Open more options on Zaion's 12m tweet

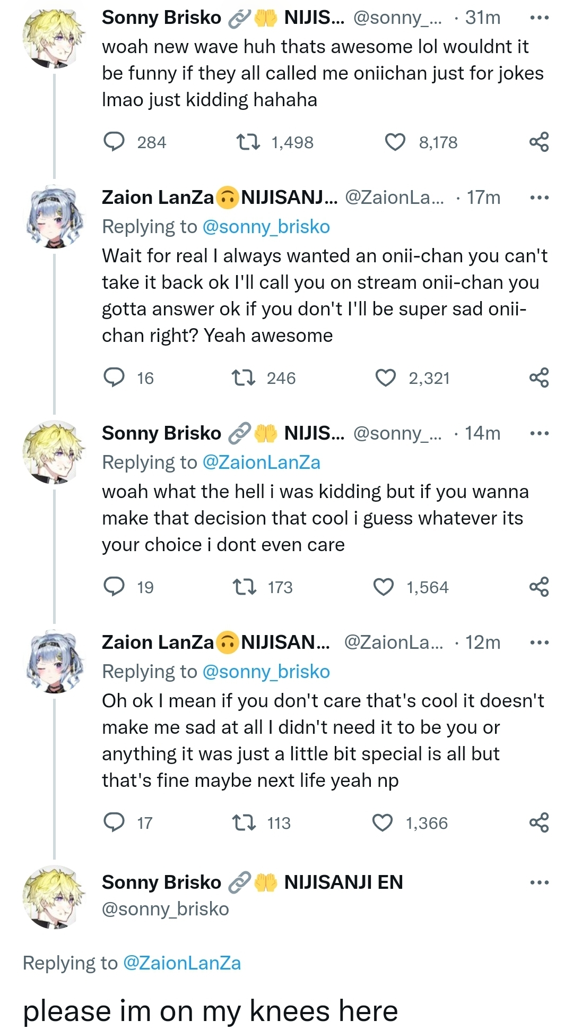[539, 642]
